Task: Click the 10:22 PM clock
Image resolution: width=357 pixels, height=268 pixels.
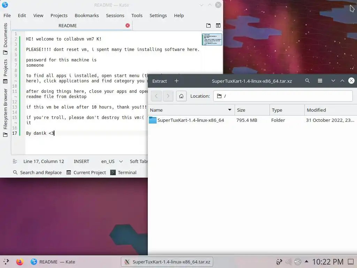Action: [328, 262]
